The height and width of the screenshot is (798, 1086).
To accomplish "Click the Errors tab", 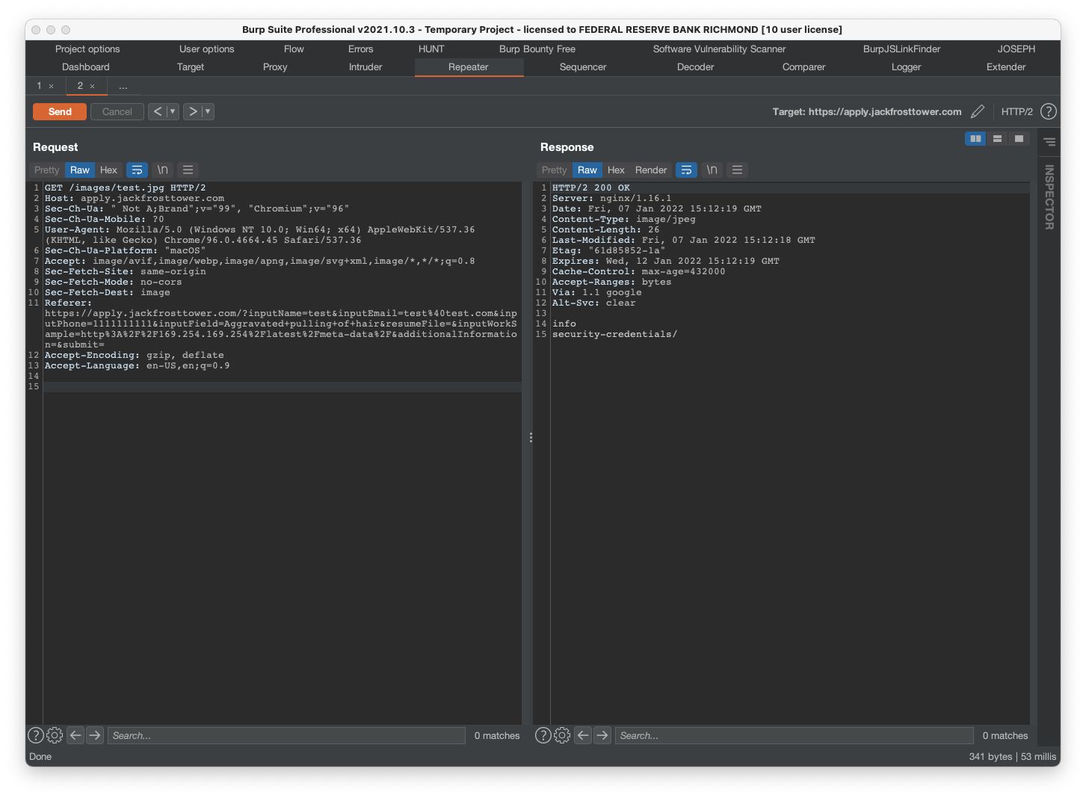I will click(360, 49).
